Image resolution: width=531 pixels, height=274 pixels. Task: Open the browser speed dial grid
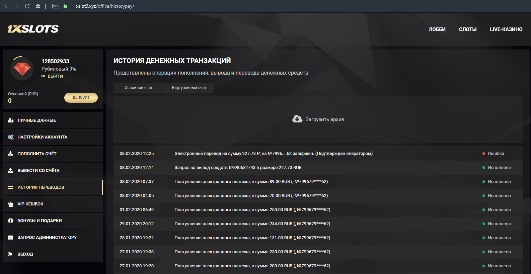tap(38, 6)
